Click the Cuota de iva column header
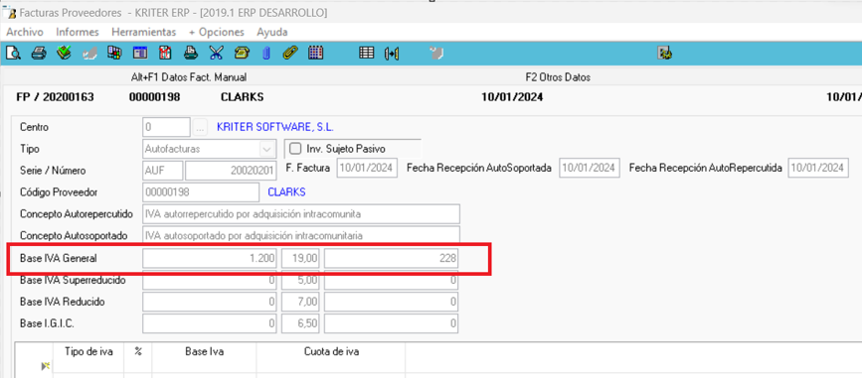This screenshot has width=862, height=378. coord(331,352)
